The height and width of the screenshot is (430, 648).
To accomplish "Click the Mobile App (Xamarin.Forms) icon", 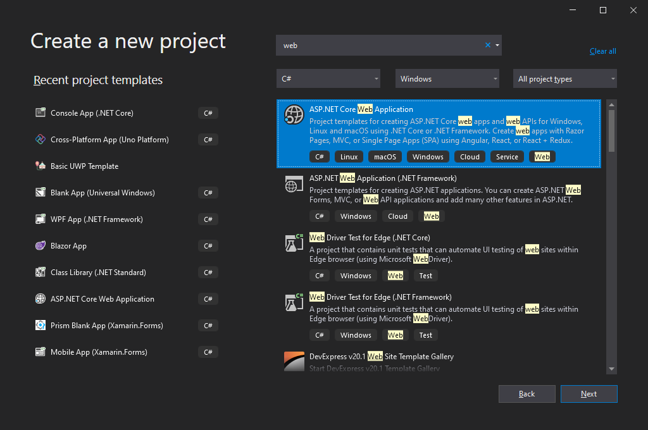I will click(x=40, y=352).
